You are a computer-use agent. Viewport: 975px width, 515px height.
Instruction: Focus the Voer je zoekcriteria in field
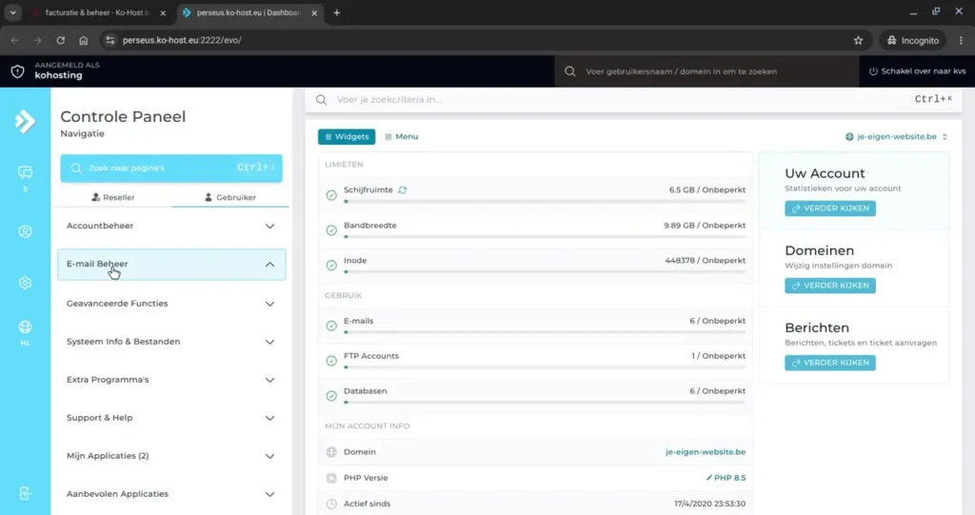(633, 100)
